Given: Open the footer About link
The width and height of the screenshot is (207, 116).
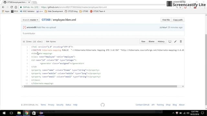Looking at the screenshot, I should point(182,105).
